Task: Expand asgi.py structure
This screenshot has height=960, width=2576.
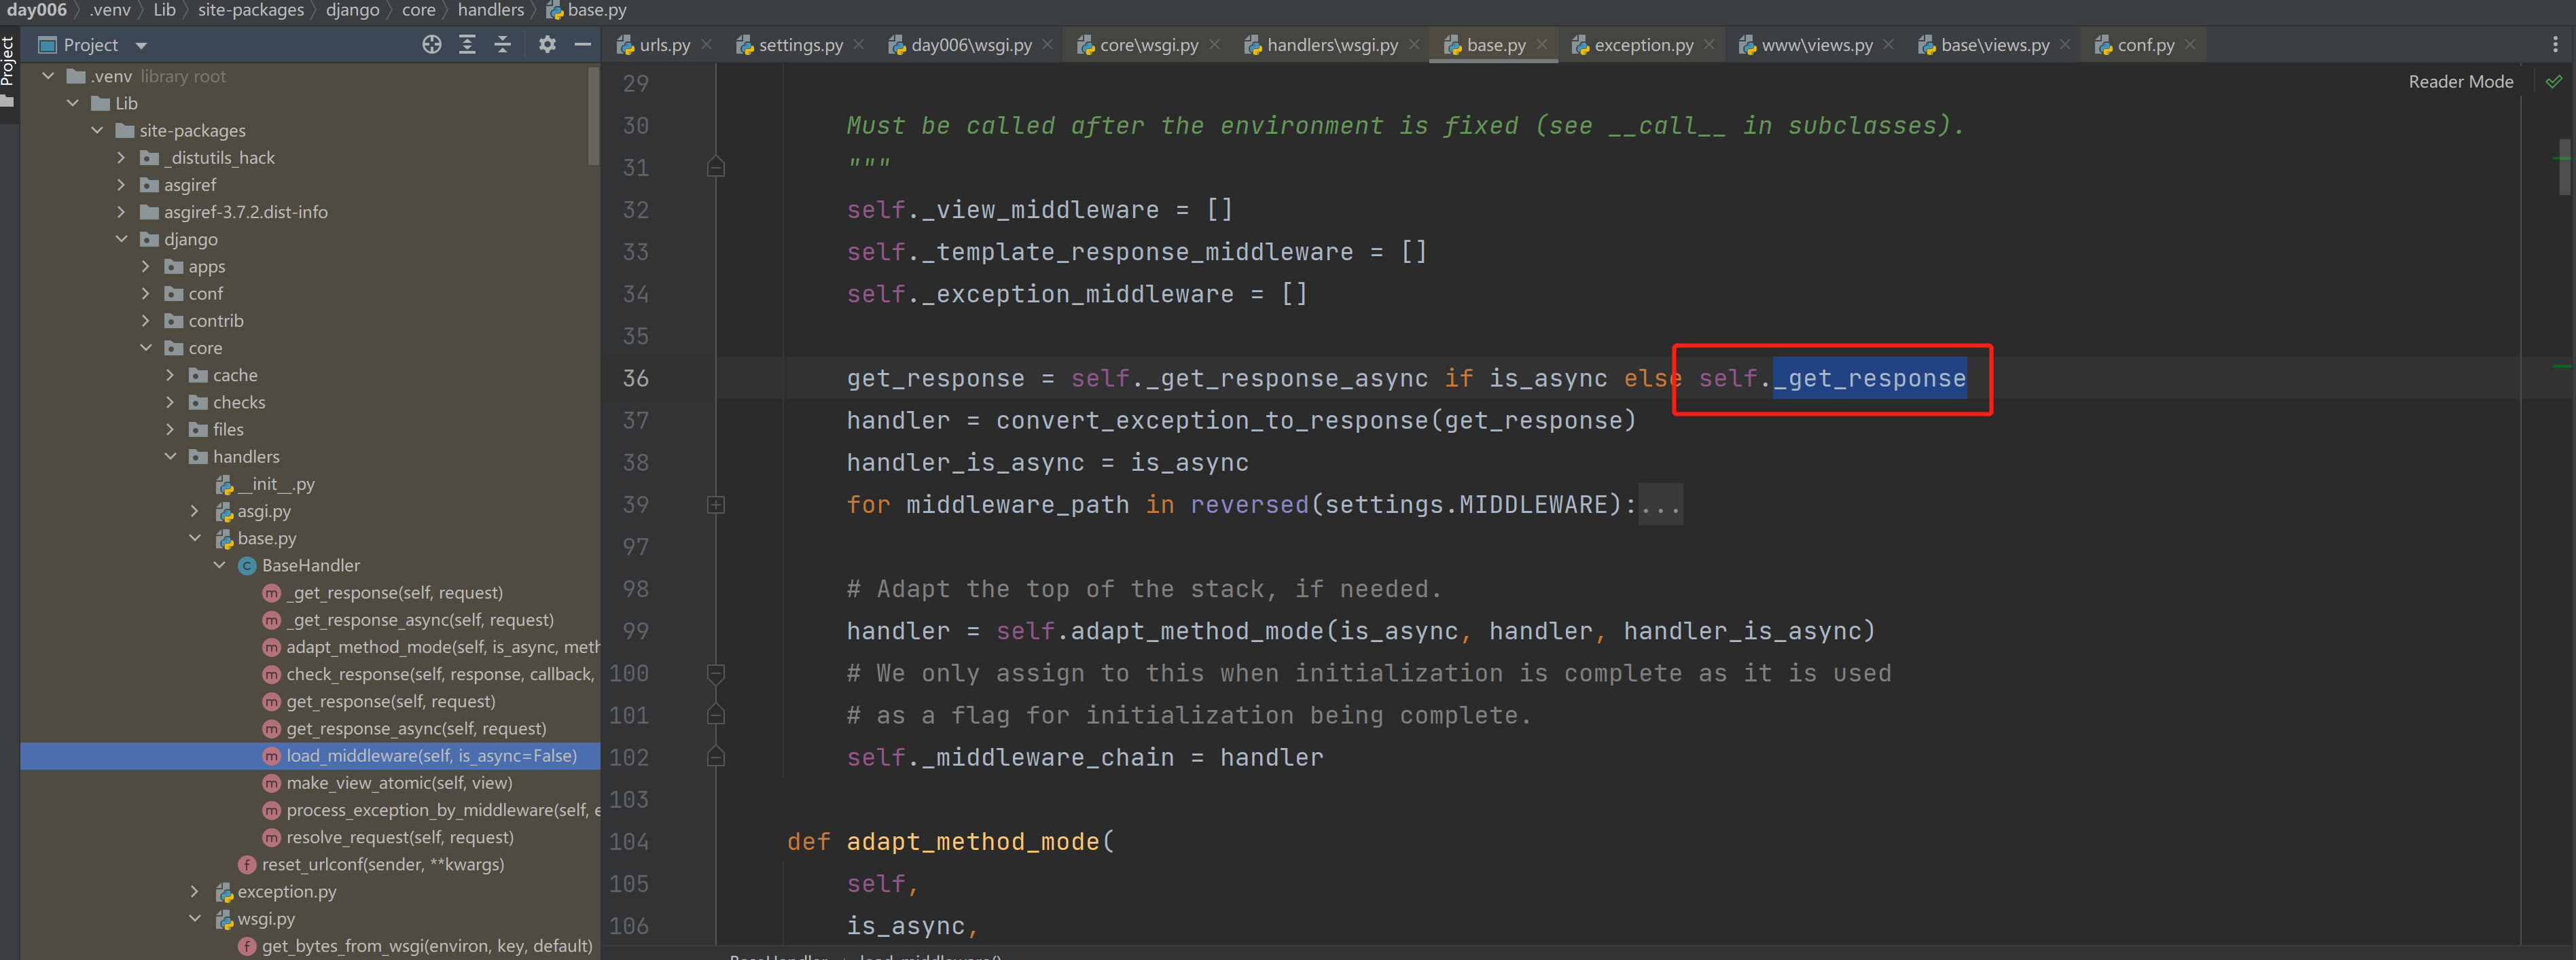Action: coord(195,511)
